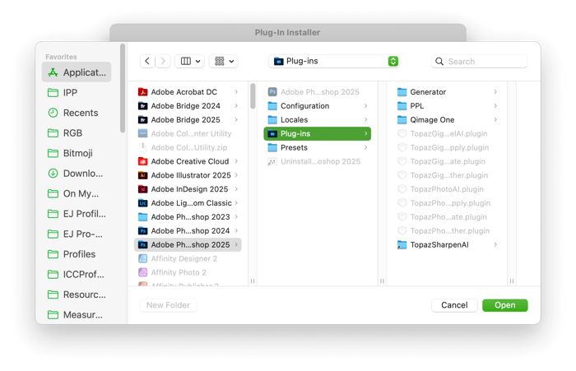Open the Profiles sidebar folder
576x371 pixels.
coord(77,254)
